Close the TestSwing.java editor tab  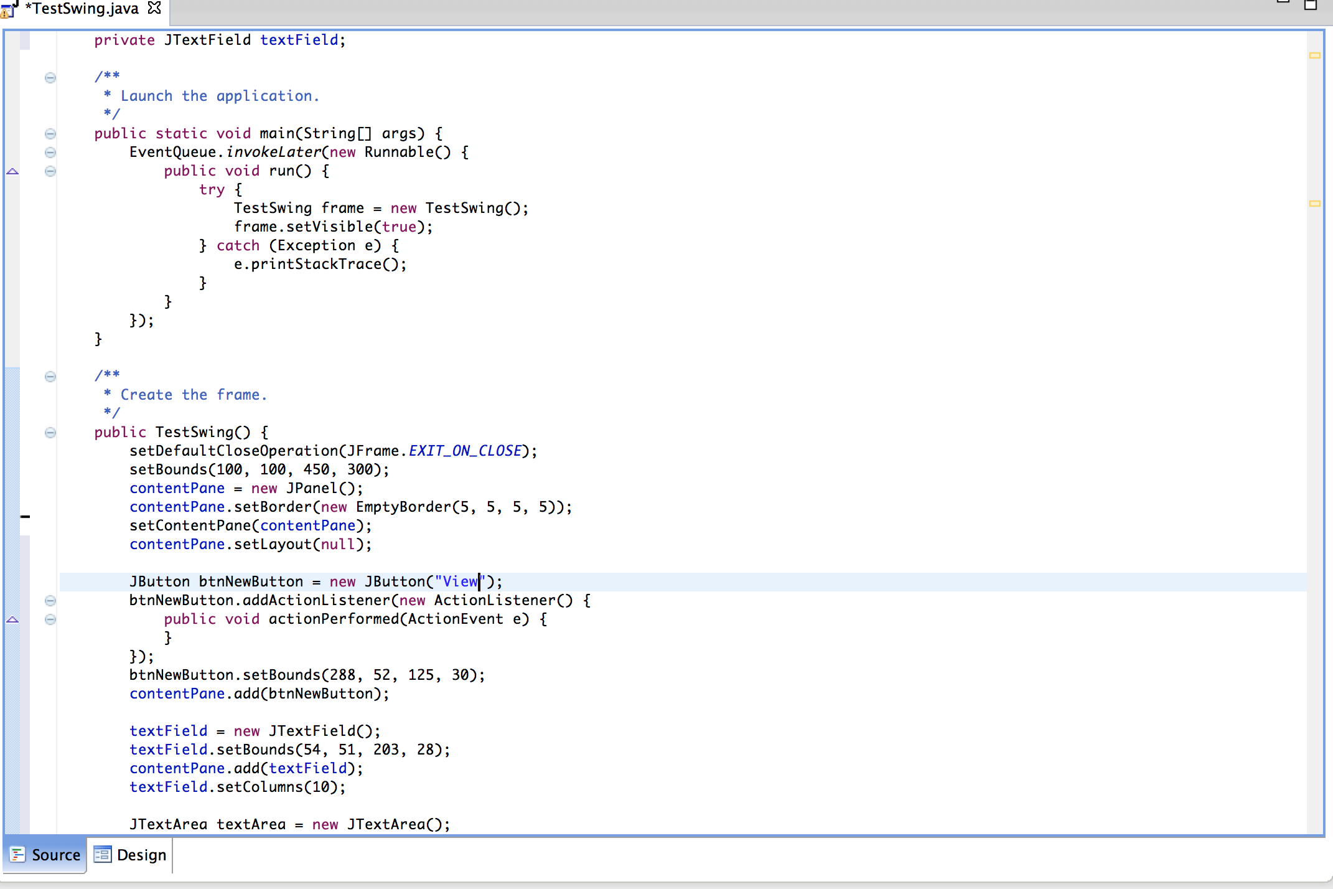click(x=154, y=8)
